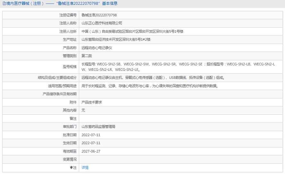The image size is (285, 174).
Task: Select production address 山东省烟台经济技术开发区深圳大街5号1#2楼
Action: click(x=116, y=39)
